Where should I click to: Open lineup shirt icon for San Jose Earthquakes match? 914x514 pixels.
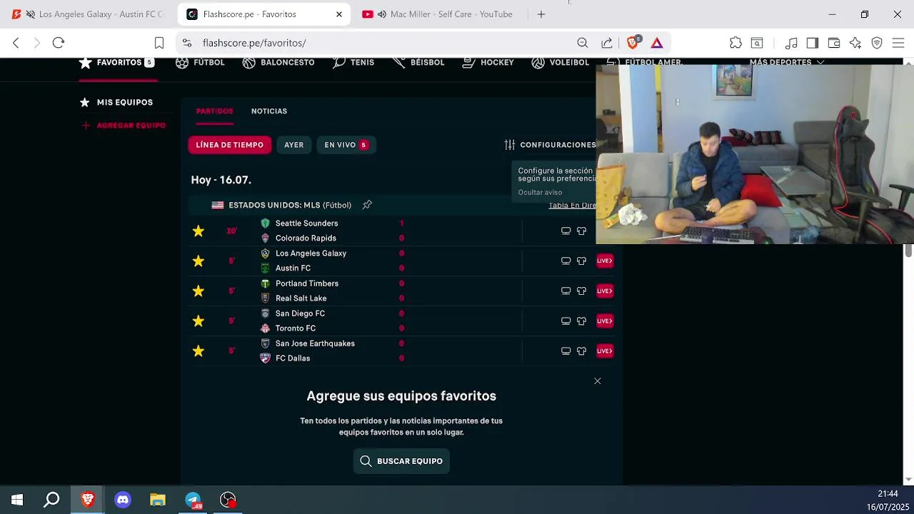(581, 351)
